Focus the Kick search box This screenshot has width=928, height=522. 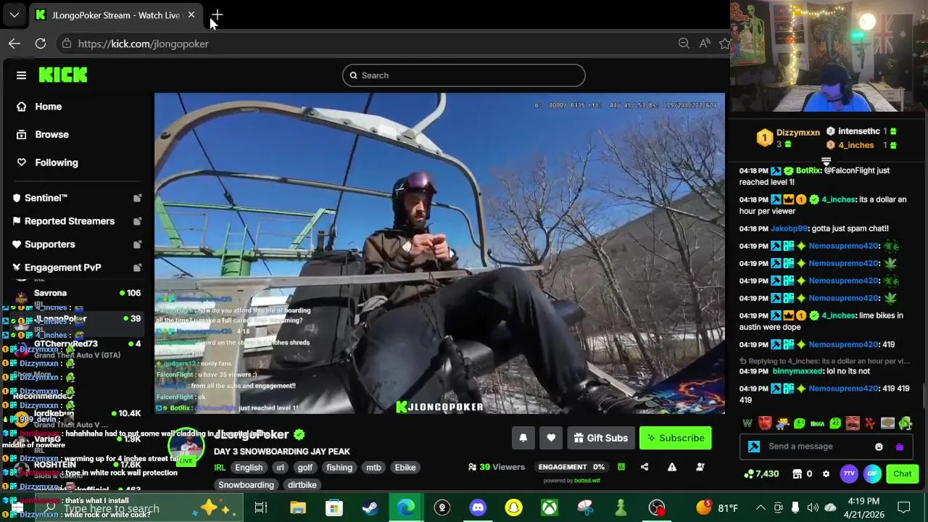coord(464,75)
